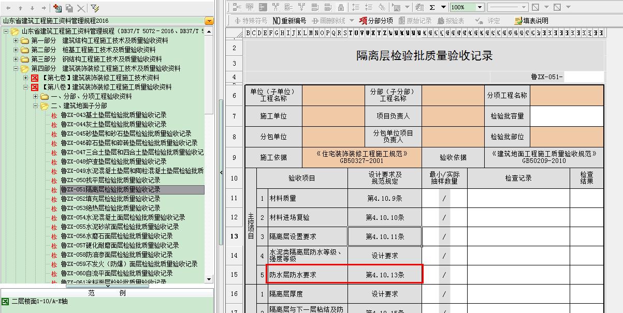The image size is (623, 313).
Task: Collapse 二、建筑地面子分部 folder node
Action: 36,106
